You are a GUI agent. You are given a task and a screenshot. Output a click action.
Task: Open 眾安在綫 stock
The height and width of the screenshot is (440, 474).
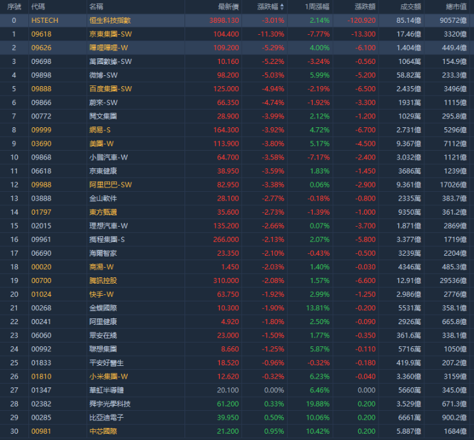(103, 336)
